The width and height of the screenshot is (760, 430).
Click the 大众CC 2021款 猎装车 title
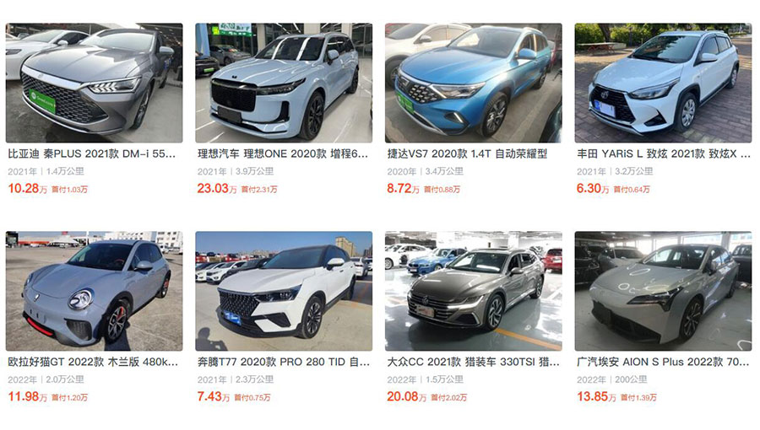pos(473,362)
